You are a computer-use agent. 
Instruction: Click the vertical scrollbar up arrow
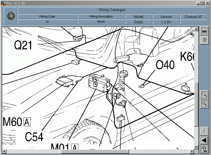click(196, 29)
